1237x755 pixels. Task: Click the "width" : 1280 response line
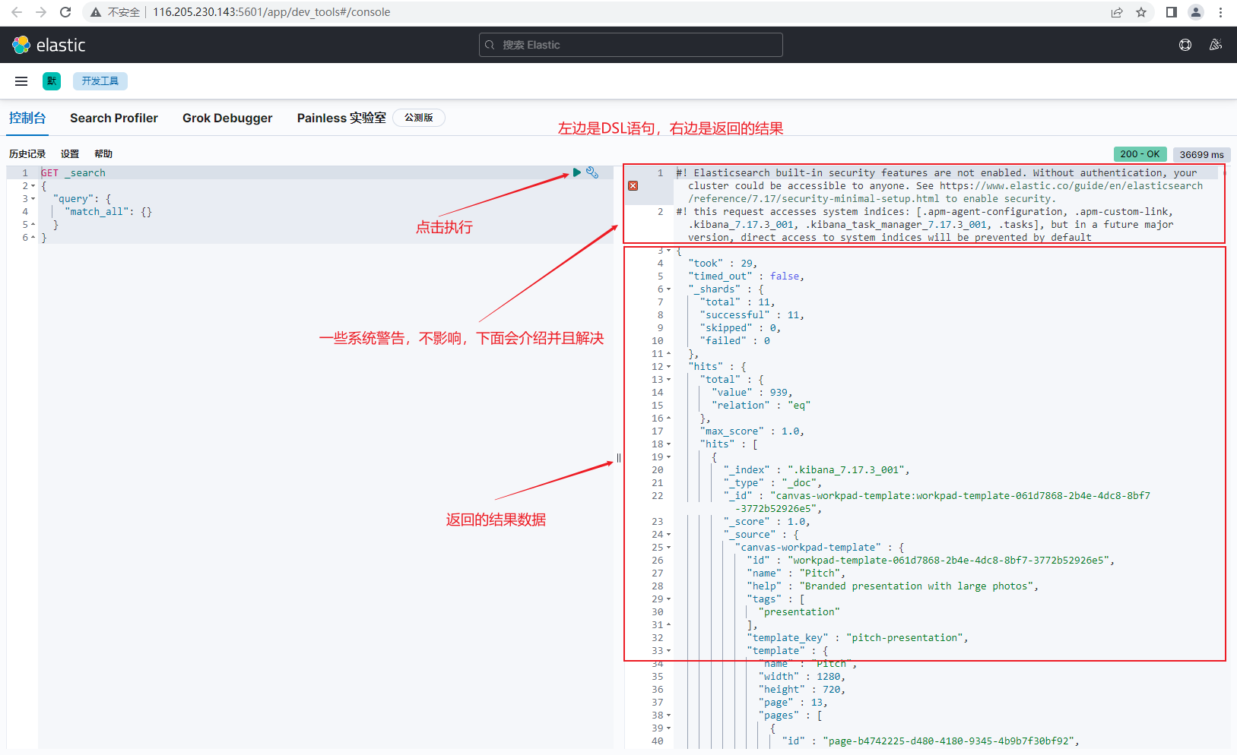click(x=802, y=677)
